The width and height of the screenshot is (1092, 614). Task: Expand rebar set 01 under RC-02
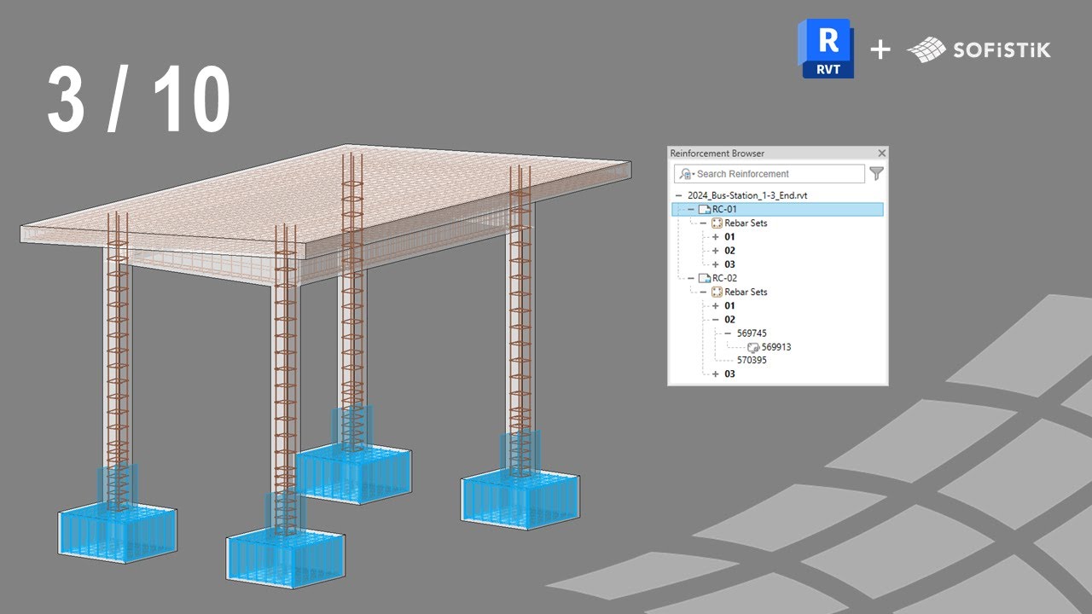(x=715, y=305)
